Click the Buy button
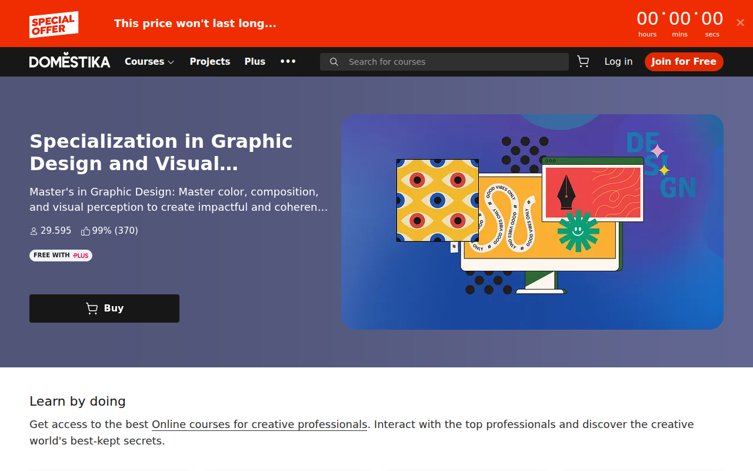This screenshot has width=753, height=471. tap(104, 309)
